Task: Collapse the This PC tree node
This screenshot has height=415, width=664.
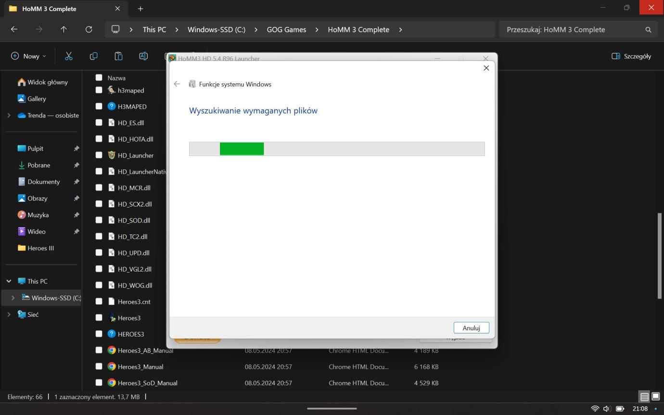Action: pos(9,281)
